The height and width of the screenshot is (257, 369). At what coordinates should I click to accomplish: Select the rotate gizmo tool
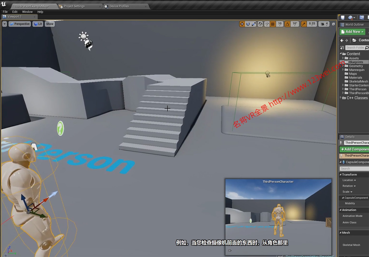[x=248, y=24]
